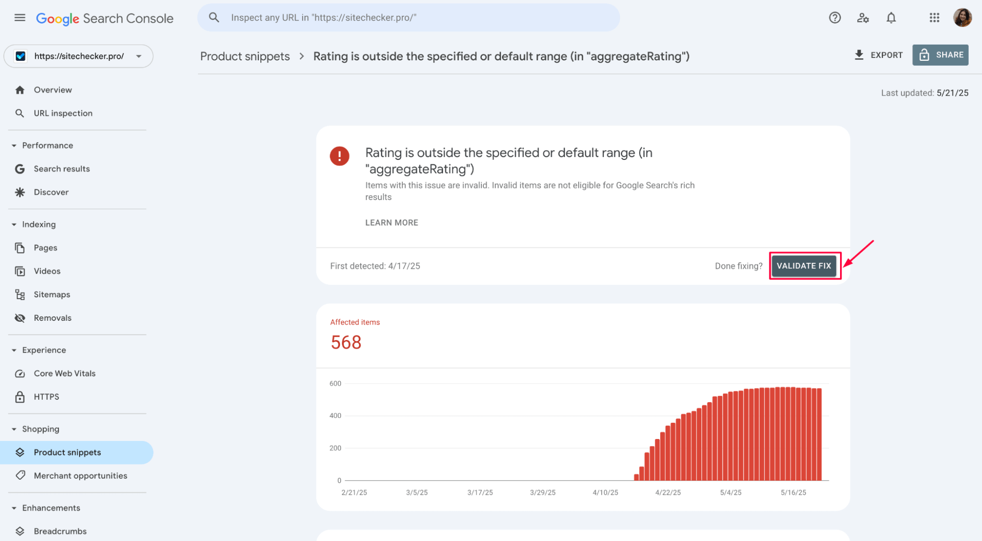Click the Inspect any URL search field
Viewport: 982px width, 541px height.
(x=409, y=18)
